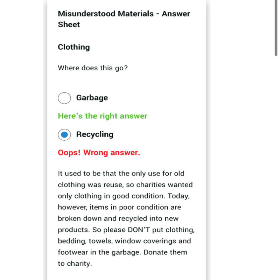Click the "Where does this go?" question
This screenshot has width=280, height=280.
[x=93, y=68]
